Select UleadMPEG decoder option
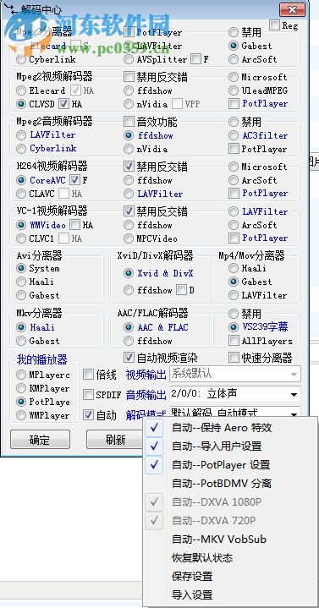 [234, 90]
